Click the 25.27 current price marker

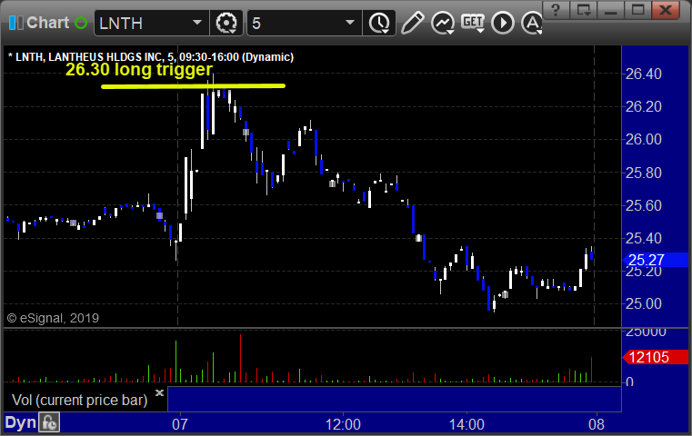pyautogui.click(x=655, y=260)
